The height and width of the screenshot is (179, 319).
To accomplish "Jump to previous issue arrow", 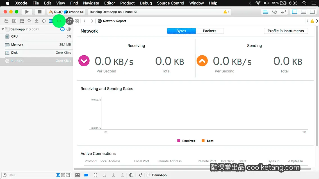I will [307, 21].
